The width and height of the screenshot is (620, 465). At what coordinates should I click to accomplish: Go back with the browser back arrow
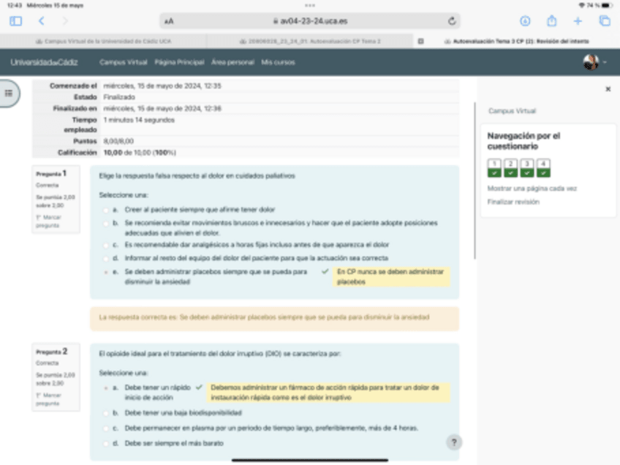pos(41,21)
